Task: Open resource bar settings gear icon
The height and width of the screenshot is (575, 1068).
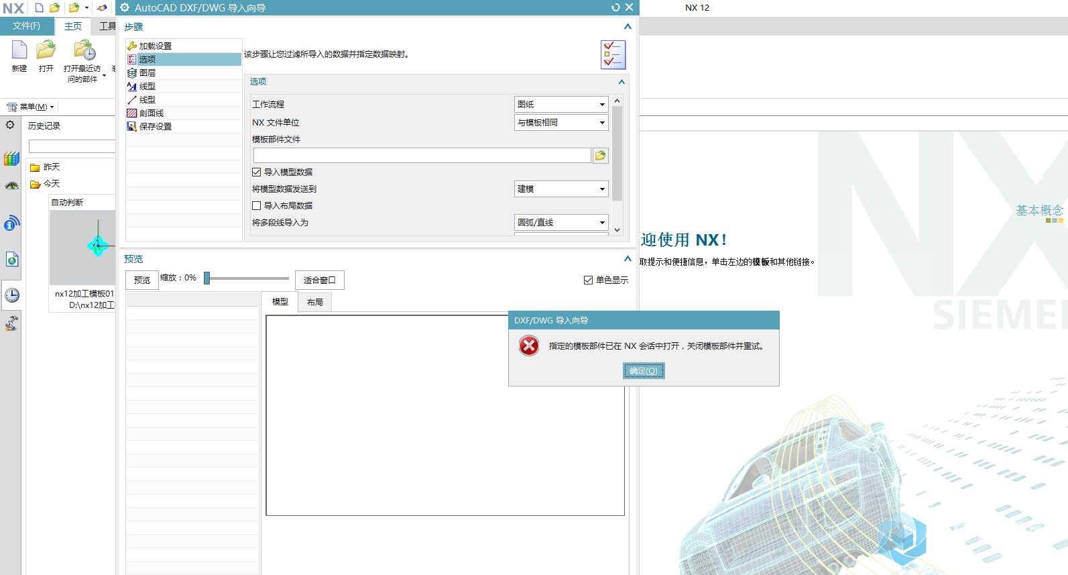Action: [x=10, y=125]
